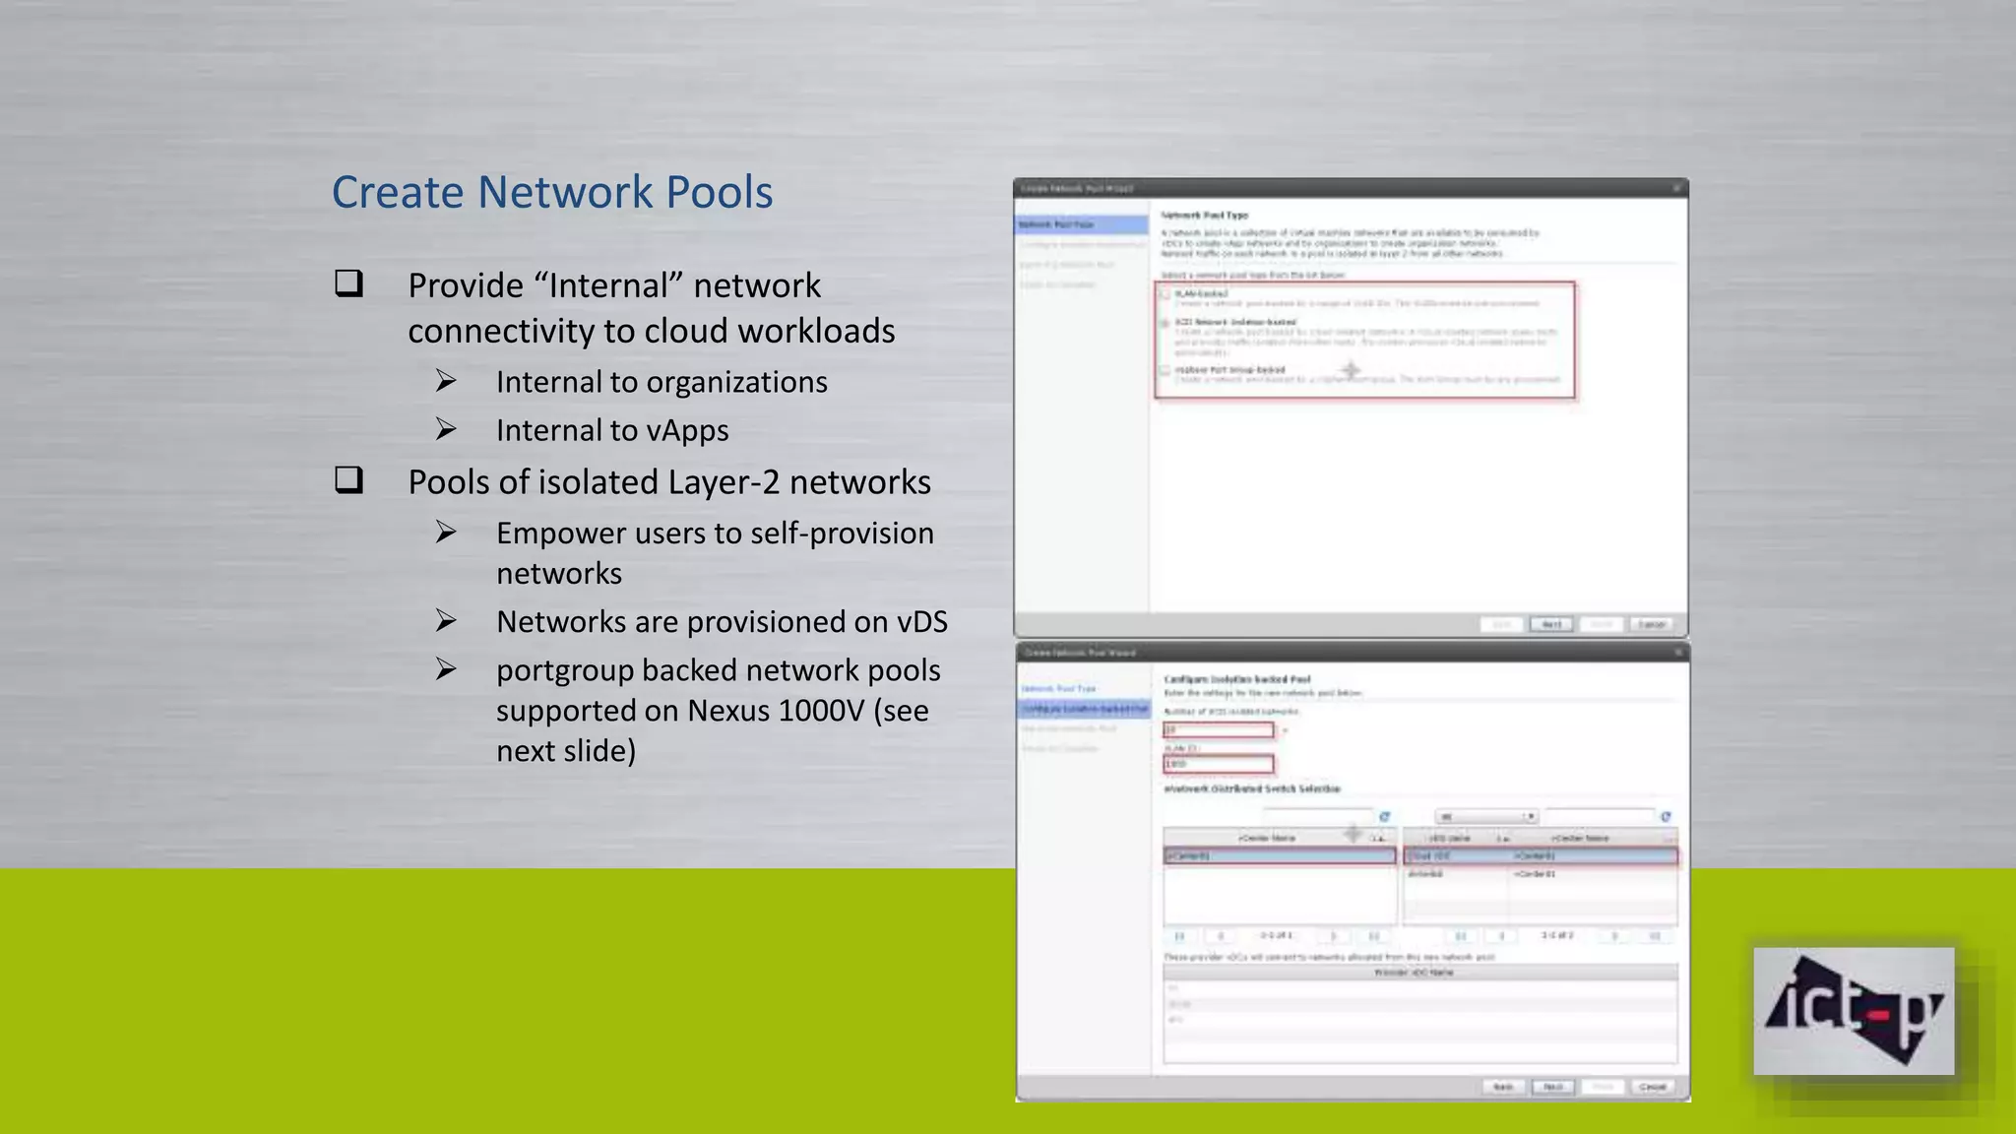Viewport: 2016px width, 1134px height.
Task: Click 'Provide “Internal” network connectivity' bullet
Action: [x=652, y=308]
